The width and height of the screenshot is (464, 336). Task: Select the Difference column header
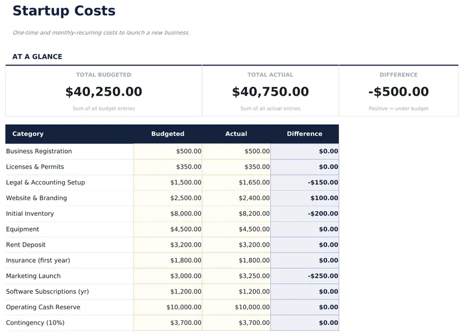coord(304,134)
